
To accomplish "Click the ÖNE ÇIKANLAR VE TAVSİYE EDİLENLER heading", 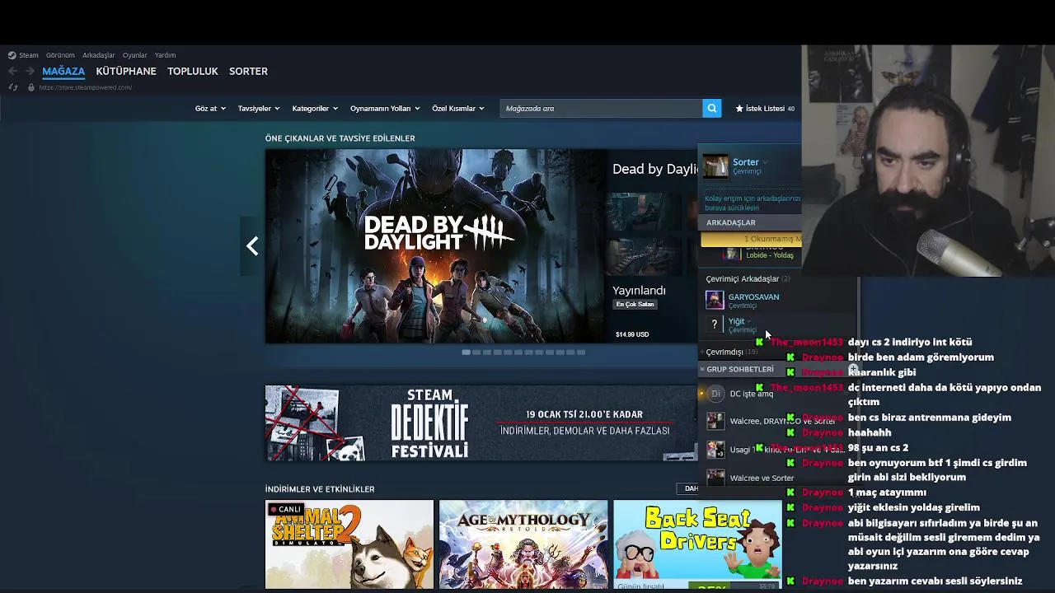I will [x=340, y=138].
